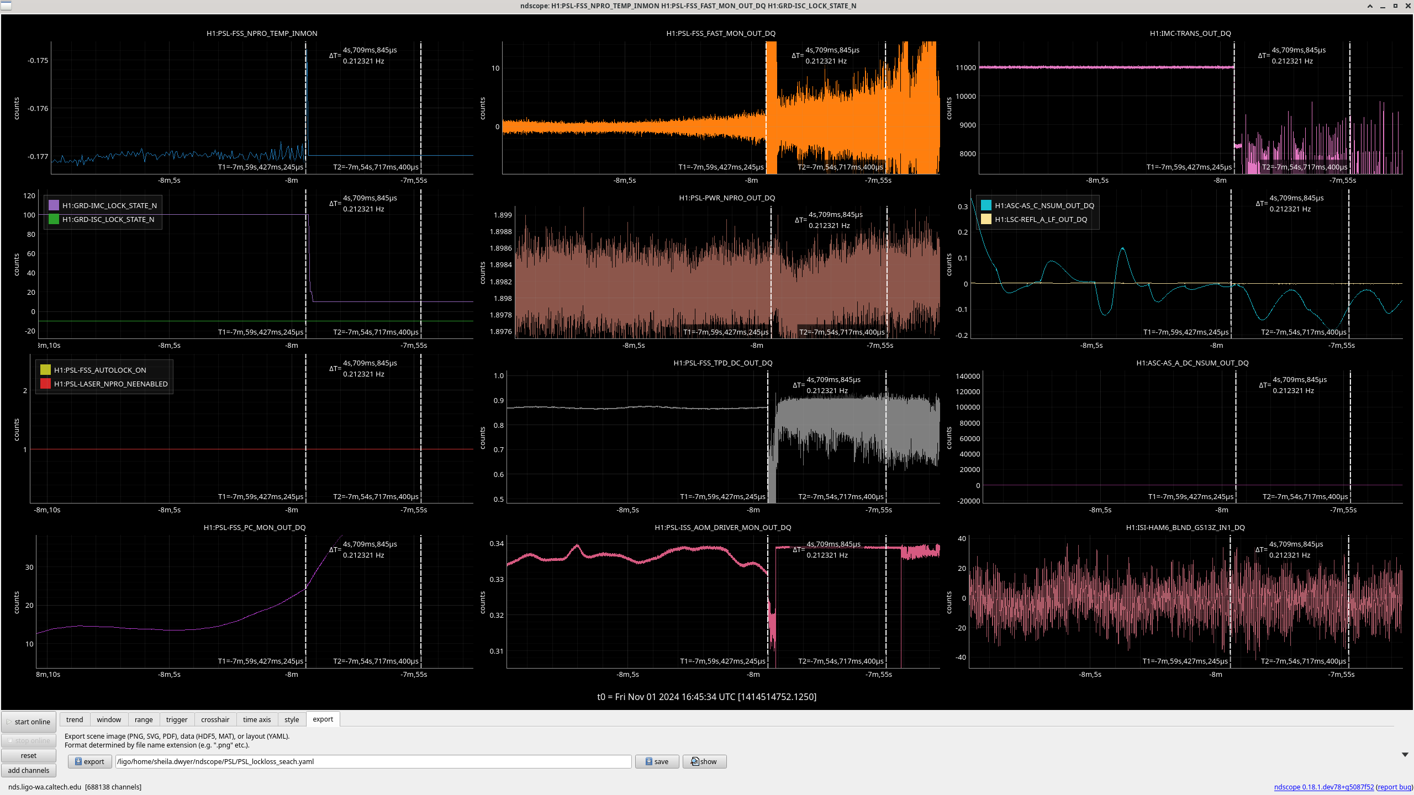The height and width of the screenshot is (795, 1414).
Task: Click T1 cursor label in NPRO_TEMP_INMON plot
Action: 261,167
